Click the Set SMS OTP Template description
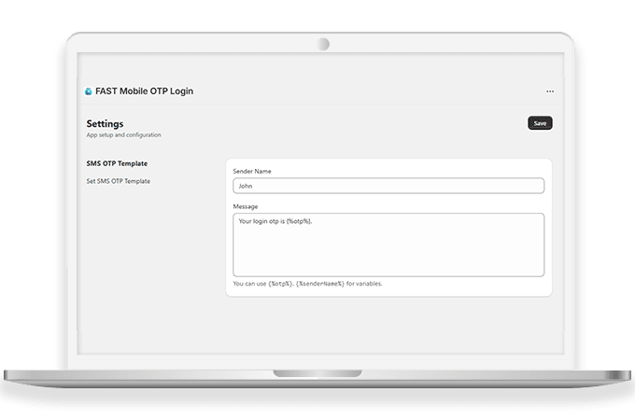635x420 pixels. [x=118, y=181]
